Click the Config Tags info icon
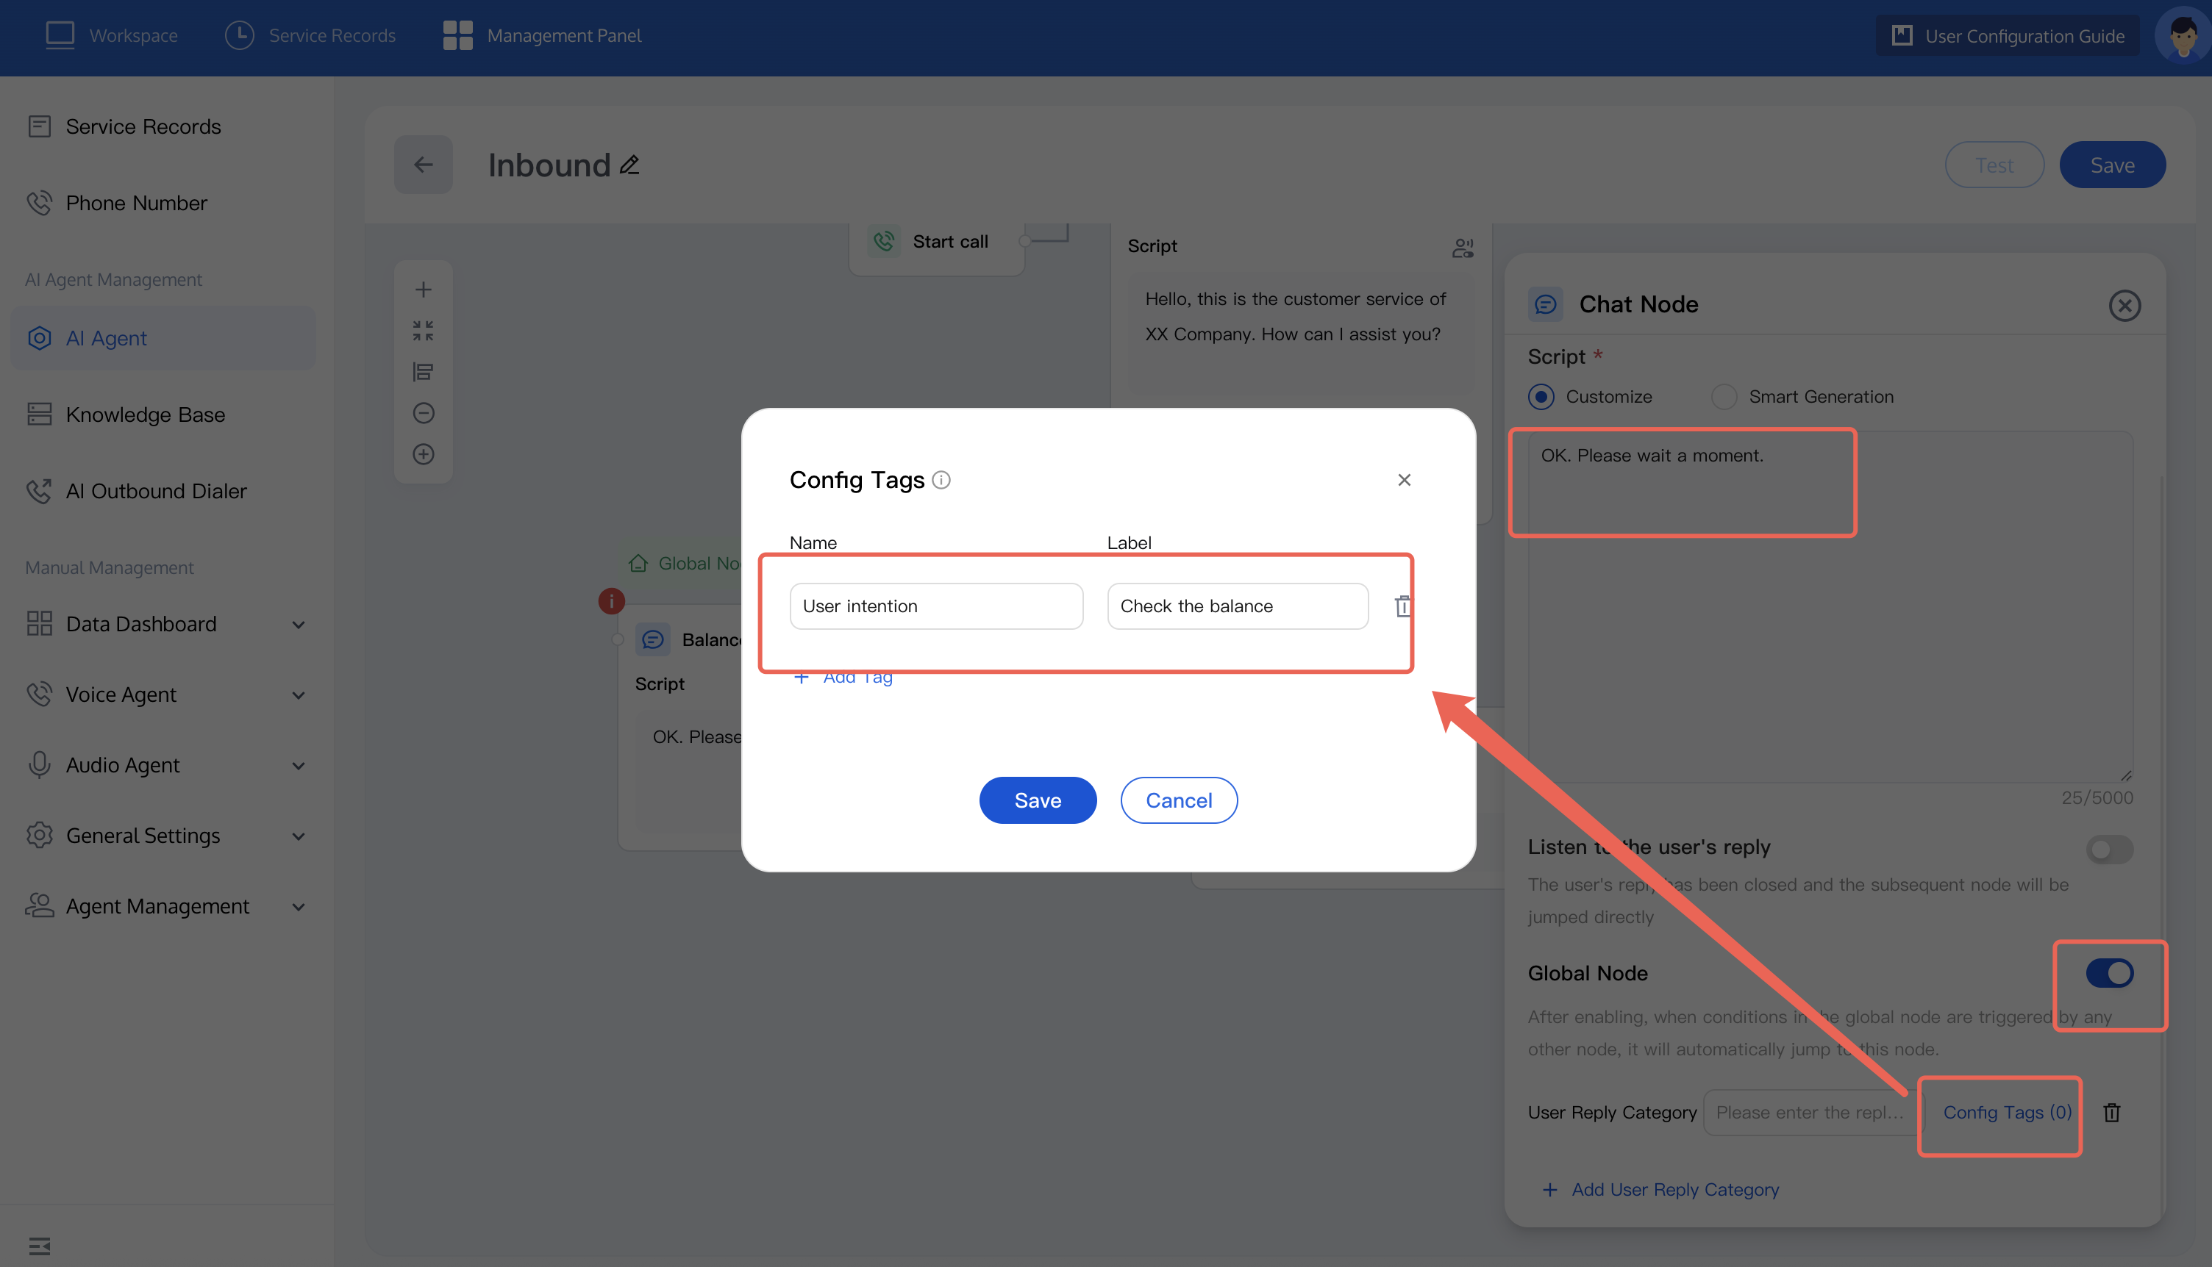This screenshot has height=1267, width=2212. click(941, 479)
